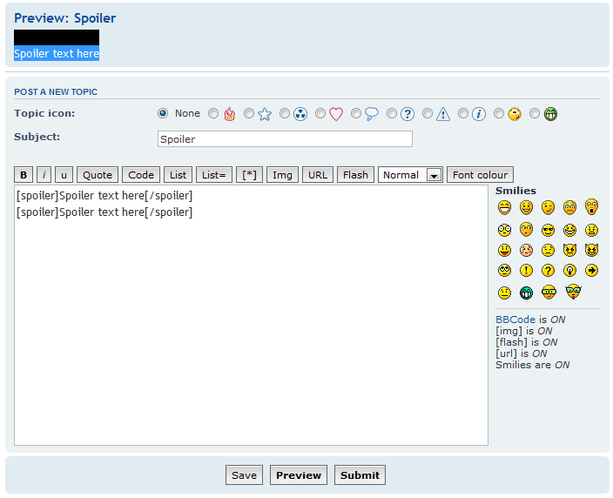This screenshot has height=498, width=613.
Task: Select the question mark topic icon radio
Action: click(x=392, y=113)
